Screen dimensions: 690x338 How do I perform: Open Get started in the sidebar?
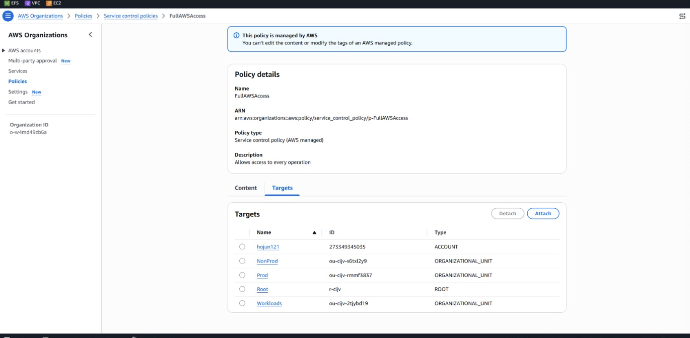[x=22, y=102]
